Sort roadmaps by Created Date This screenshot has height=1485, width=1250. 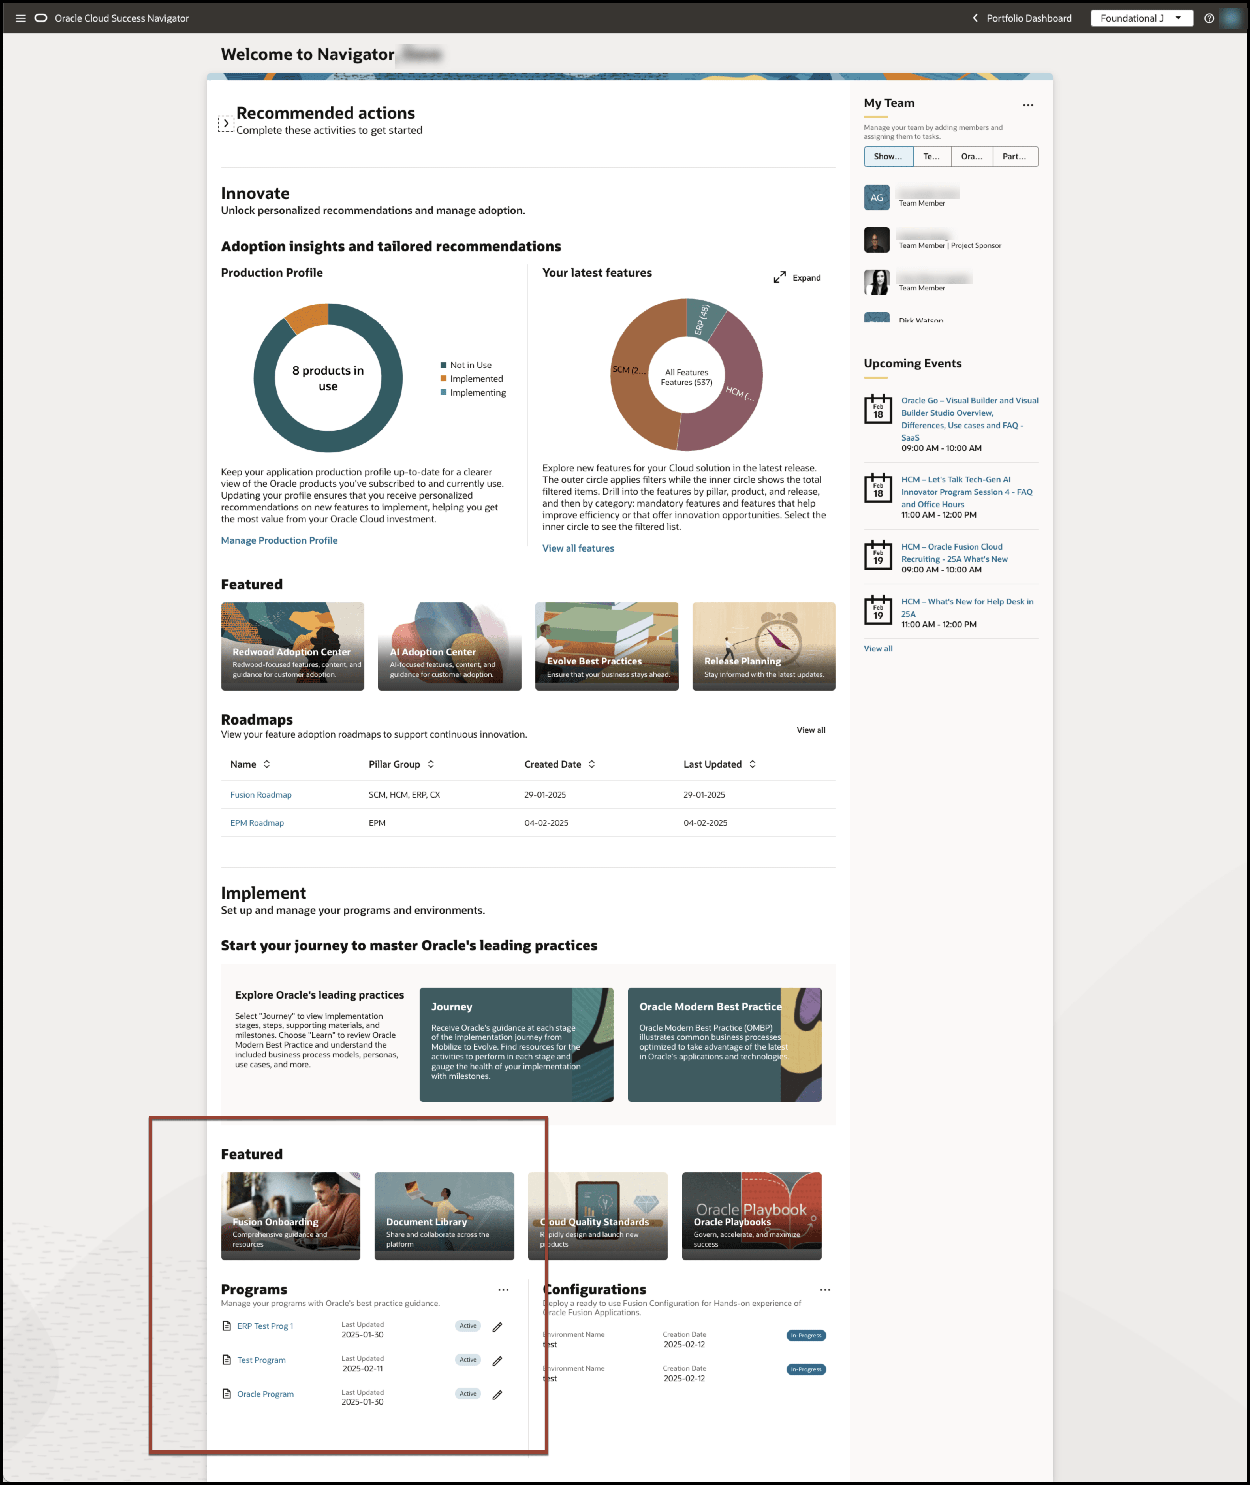592,764
